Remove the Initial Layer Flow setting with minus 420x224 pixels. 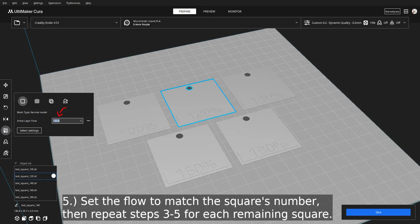click(x=88, y=121)
